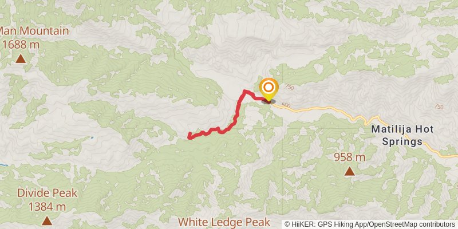Click the 958 m summit triangle marker
This screenshot has width=458, height=229.
349,171
